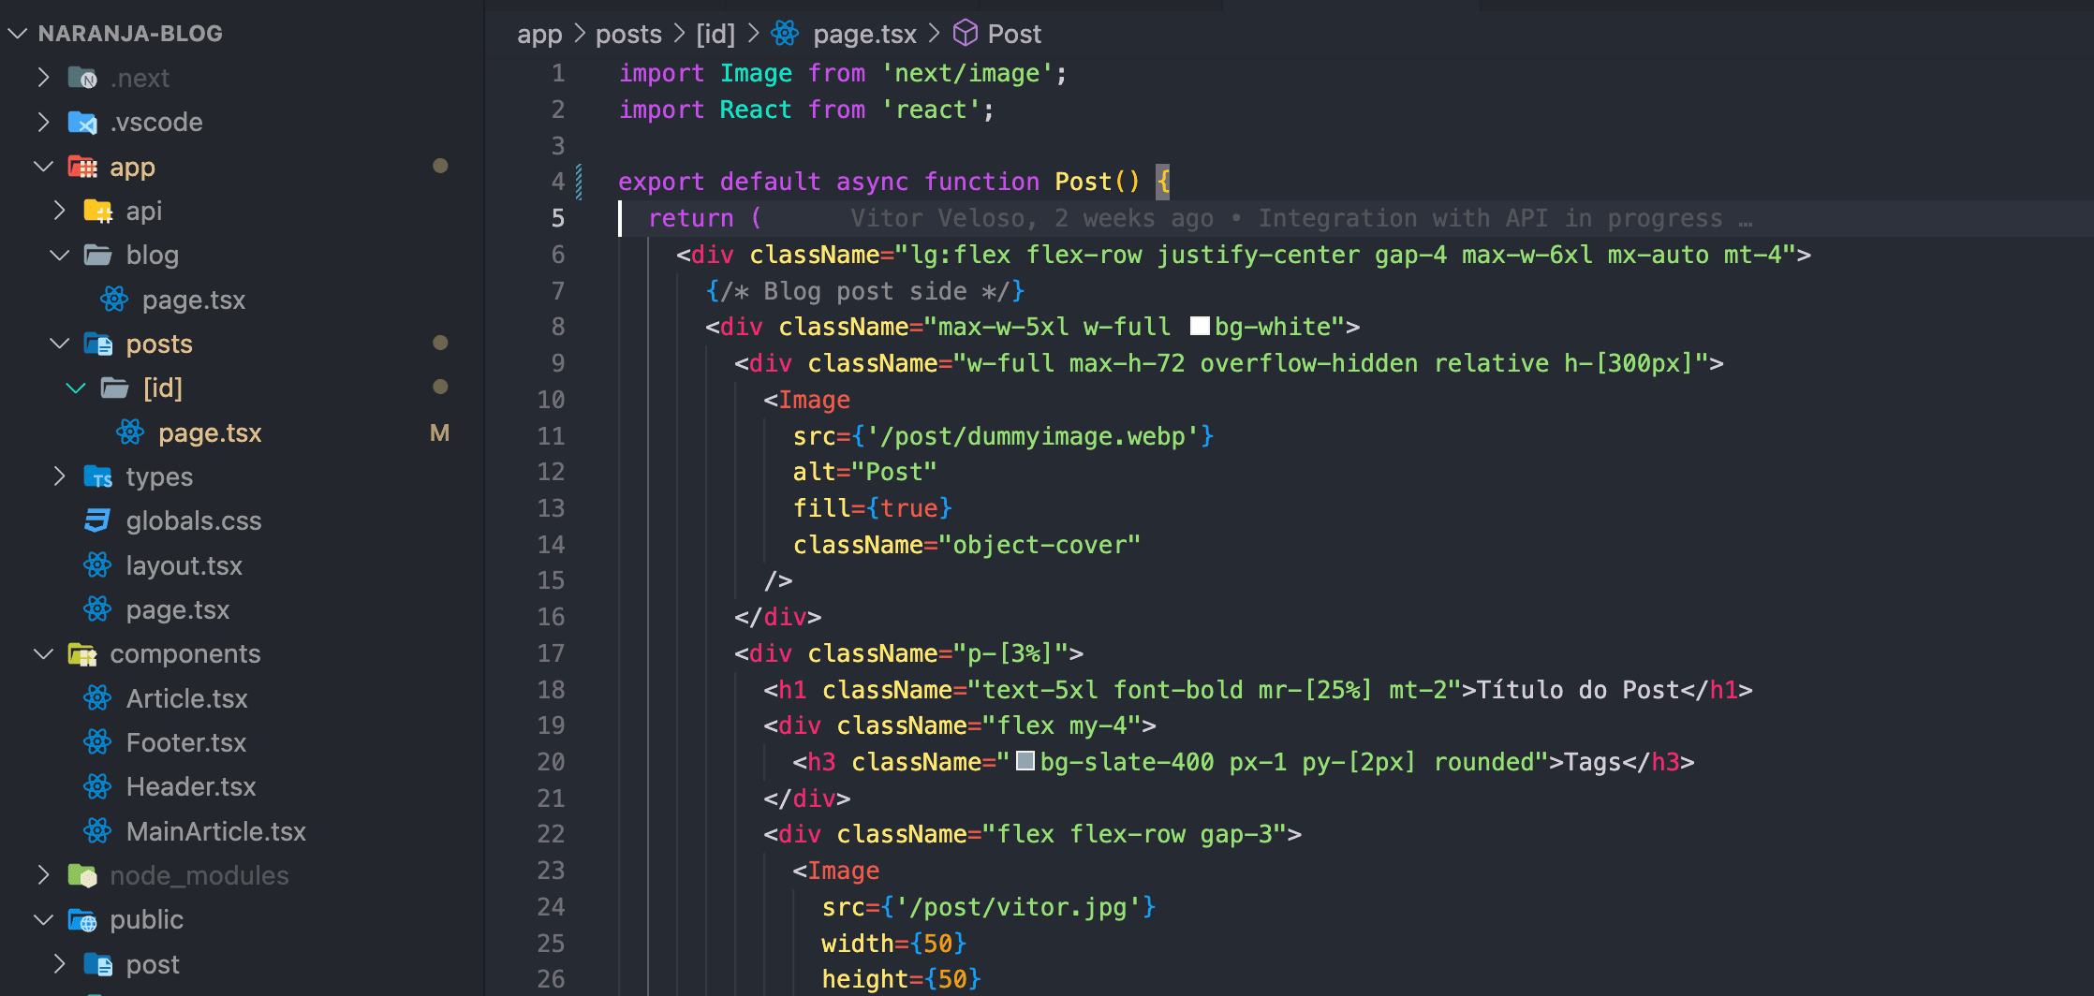This screenshot has width=2094, height=996.
Task: Click the node_modules folder icon
Action: click(82, 875)
